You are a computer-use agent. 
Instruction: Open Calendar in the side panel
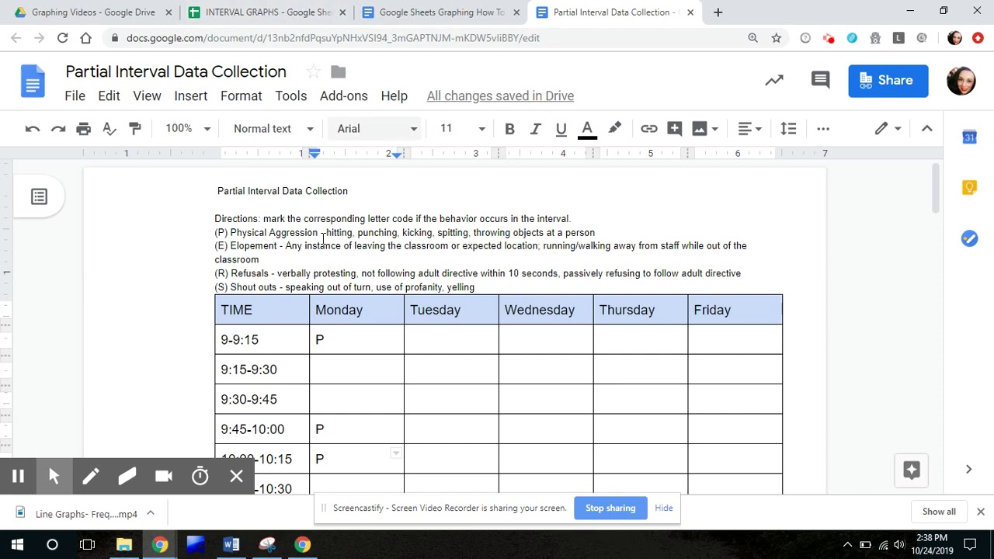pyautogui.click(x=969, y=137)
